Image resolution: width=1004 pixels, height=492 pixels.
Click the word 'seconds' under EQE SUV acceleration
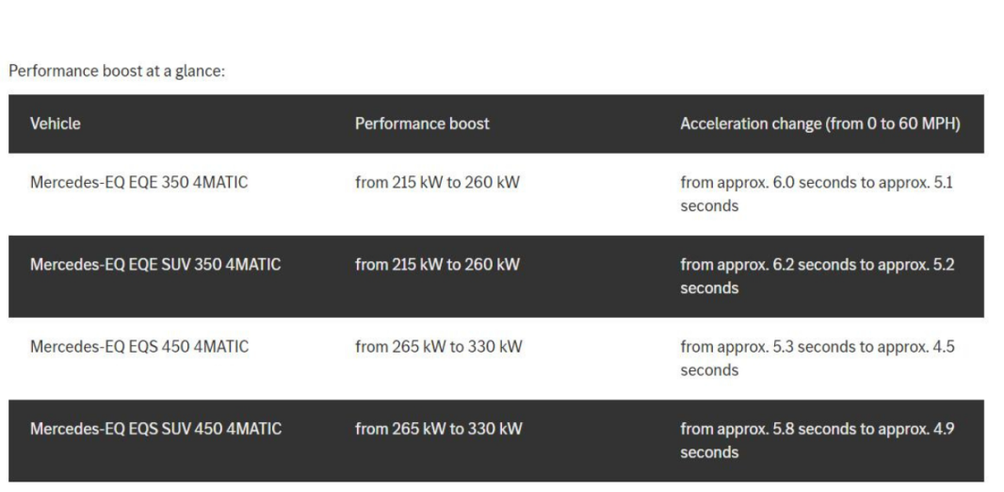click(709, 288)
